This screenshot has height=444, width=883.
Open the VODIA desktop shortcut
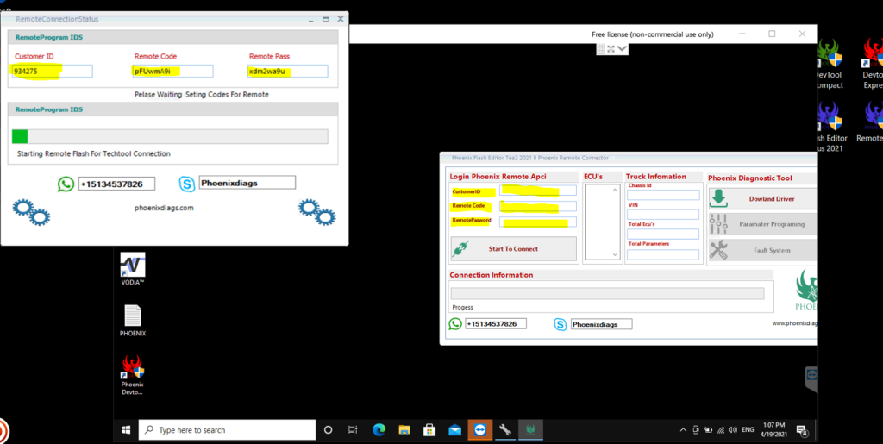[133, 269]
